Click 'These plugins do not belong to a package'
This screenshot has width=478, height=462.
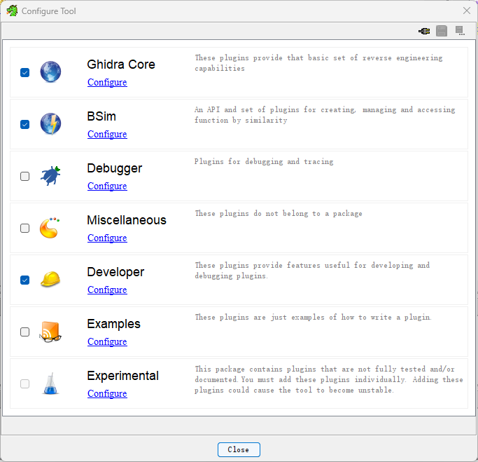[279, 213]
